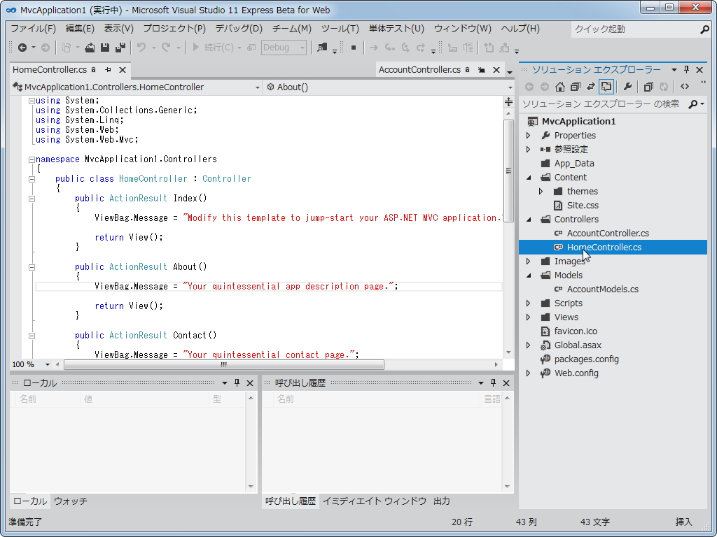
Task: Toggle auto-hide pin on the ローカル panel
Action: pyautogui.click(x=238, y=382)
